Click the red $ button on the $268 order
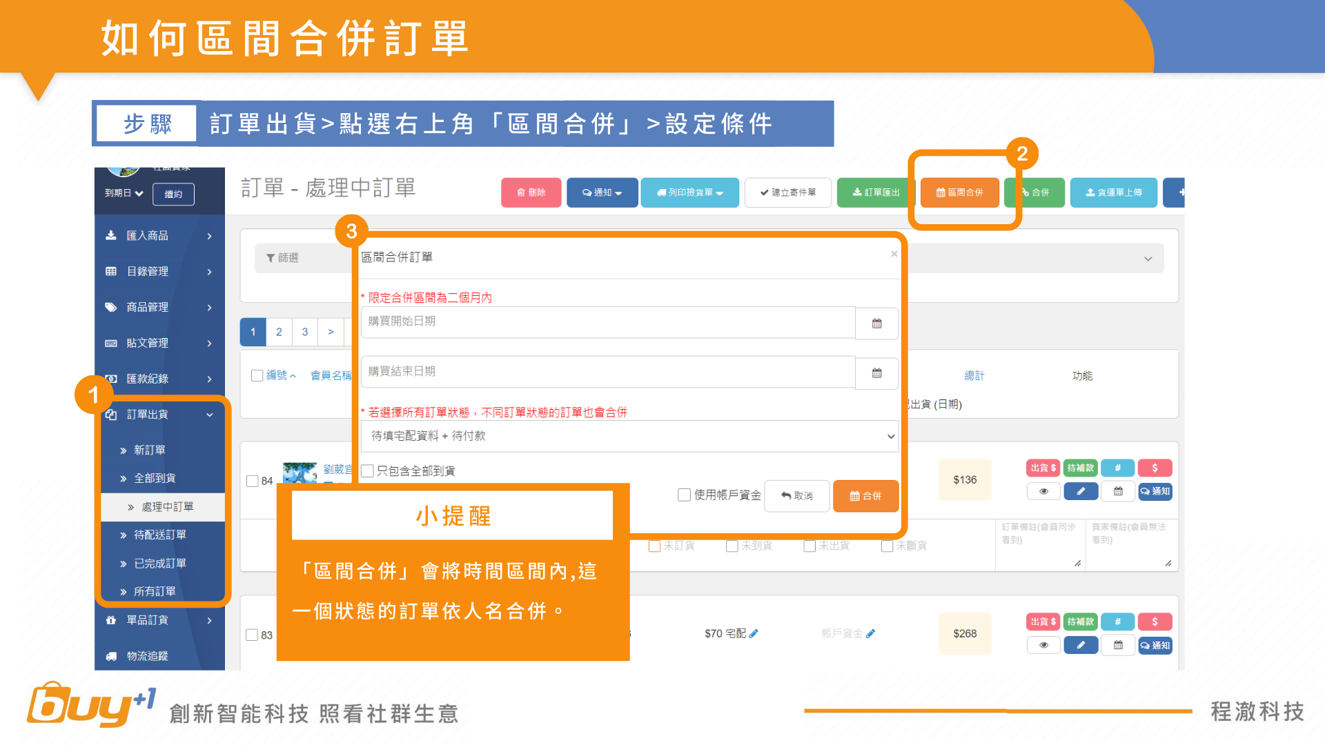This screenshot has width=1325, height=745. (1155, 622)
